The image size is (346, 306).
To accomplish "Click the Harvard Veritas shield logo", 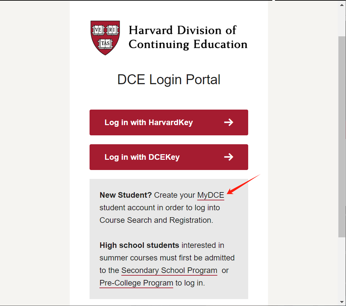I will pos(105,38).
